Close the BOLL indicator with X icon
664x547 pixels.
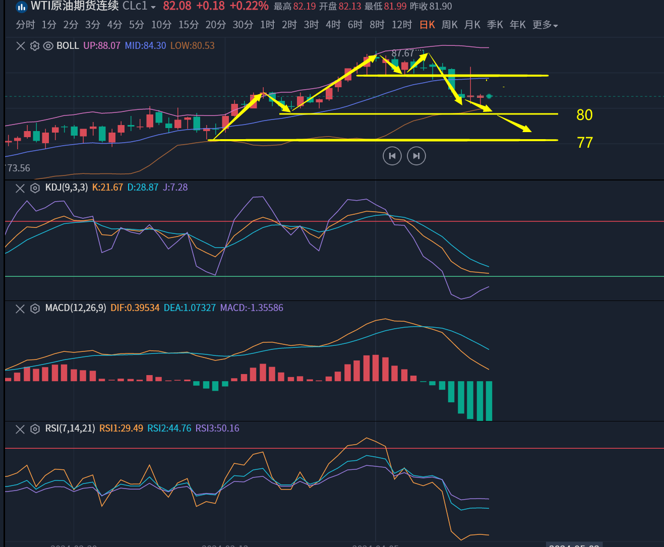tap(21, 46)
